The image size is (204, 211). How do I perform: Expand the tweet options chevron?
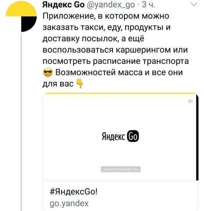tap(194, 5)
